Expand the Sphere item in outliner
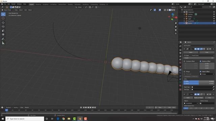This screenshot has height=121, width=216. (x=184, y=23)
